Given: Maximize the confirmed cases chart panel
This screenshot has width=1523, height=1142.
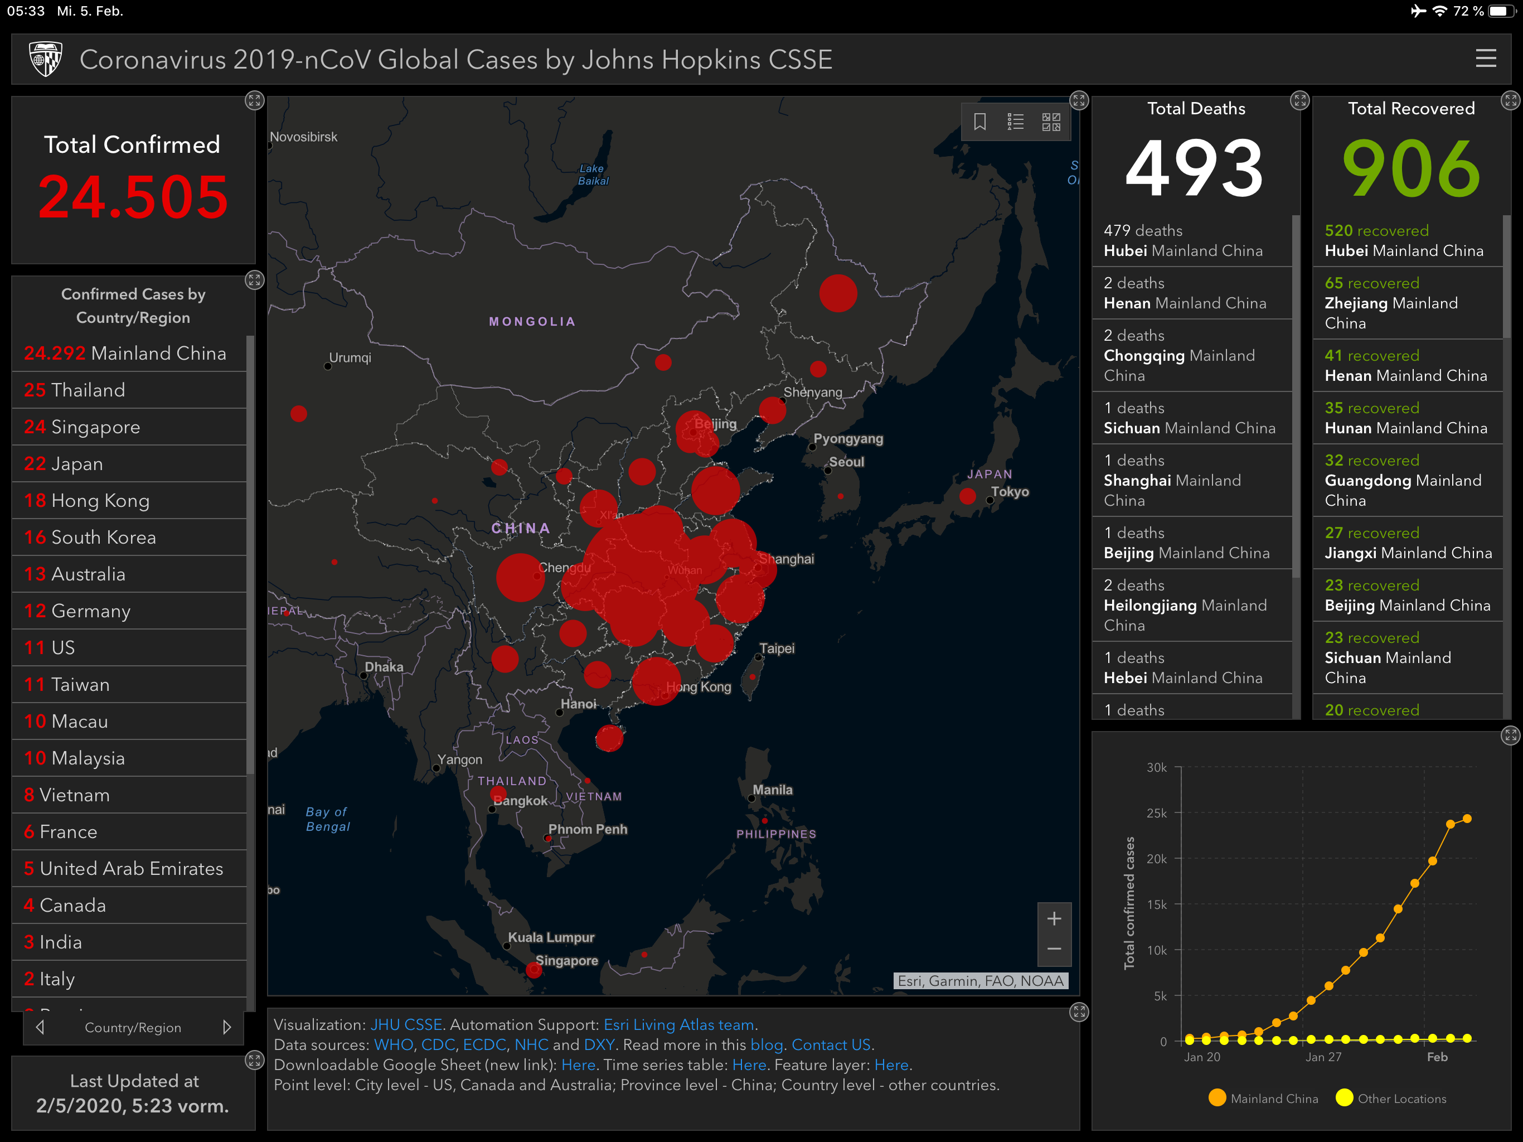Looking at the screenshot, I should click(x=1510, y=735).
